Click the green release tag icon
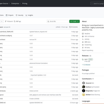104x104 pixels. (83, 60)
